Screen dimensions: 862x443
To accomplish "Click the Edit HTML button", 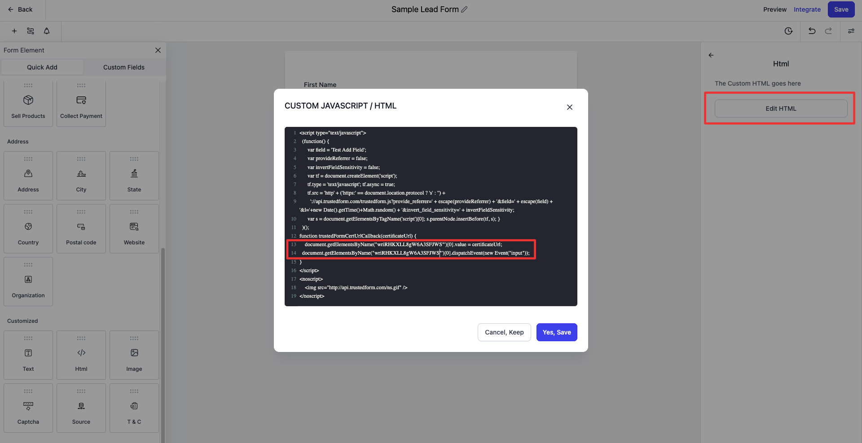I will click(781, 109).
